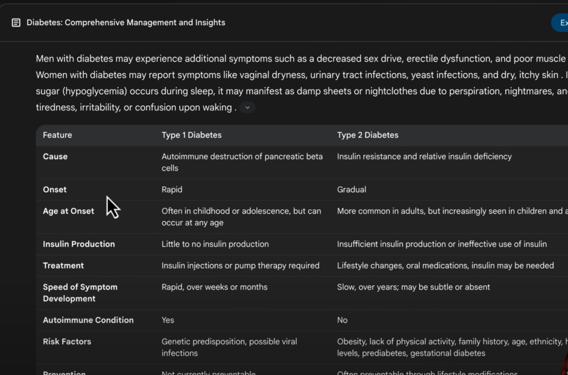Select the 'Type 1 Diabetes' column header
Image resolution: width=568 pixels, height=375 pixels.
191,135
